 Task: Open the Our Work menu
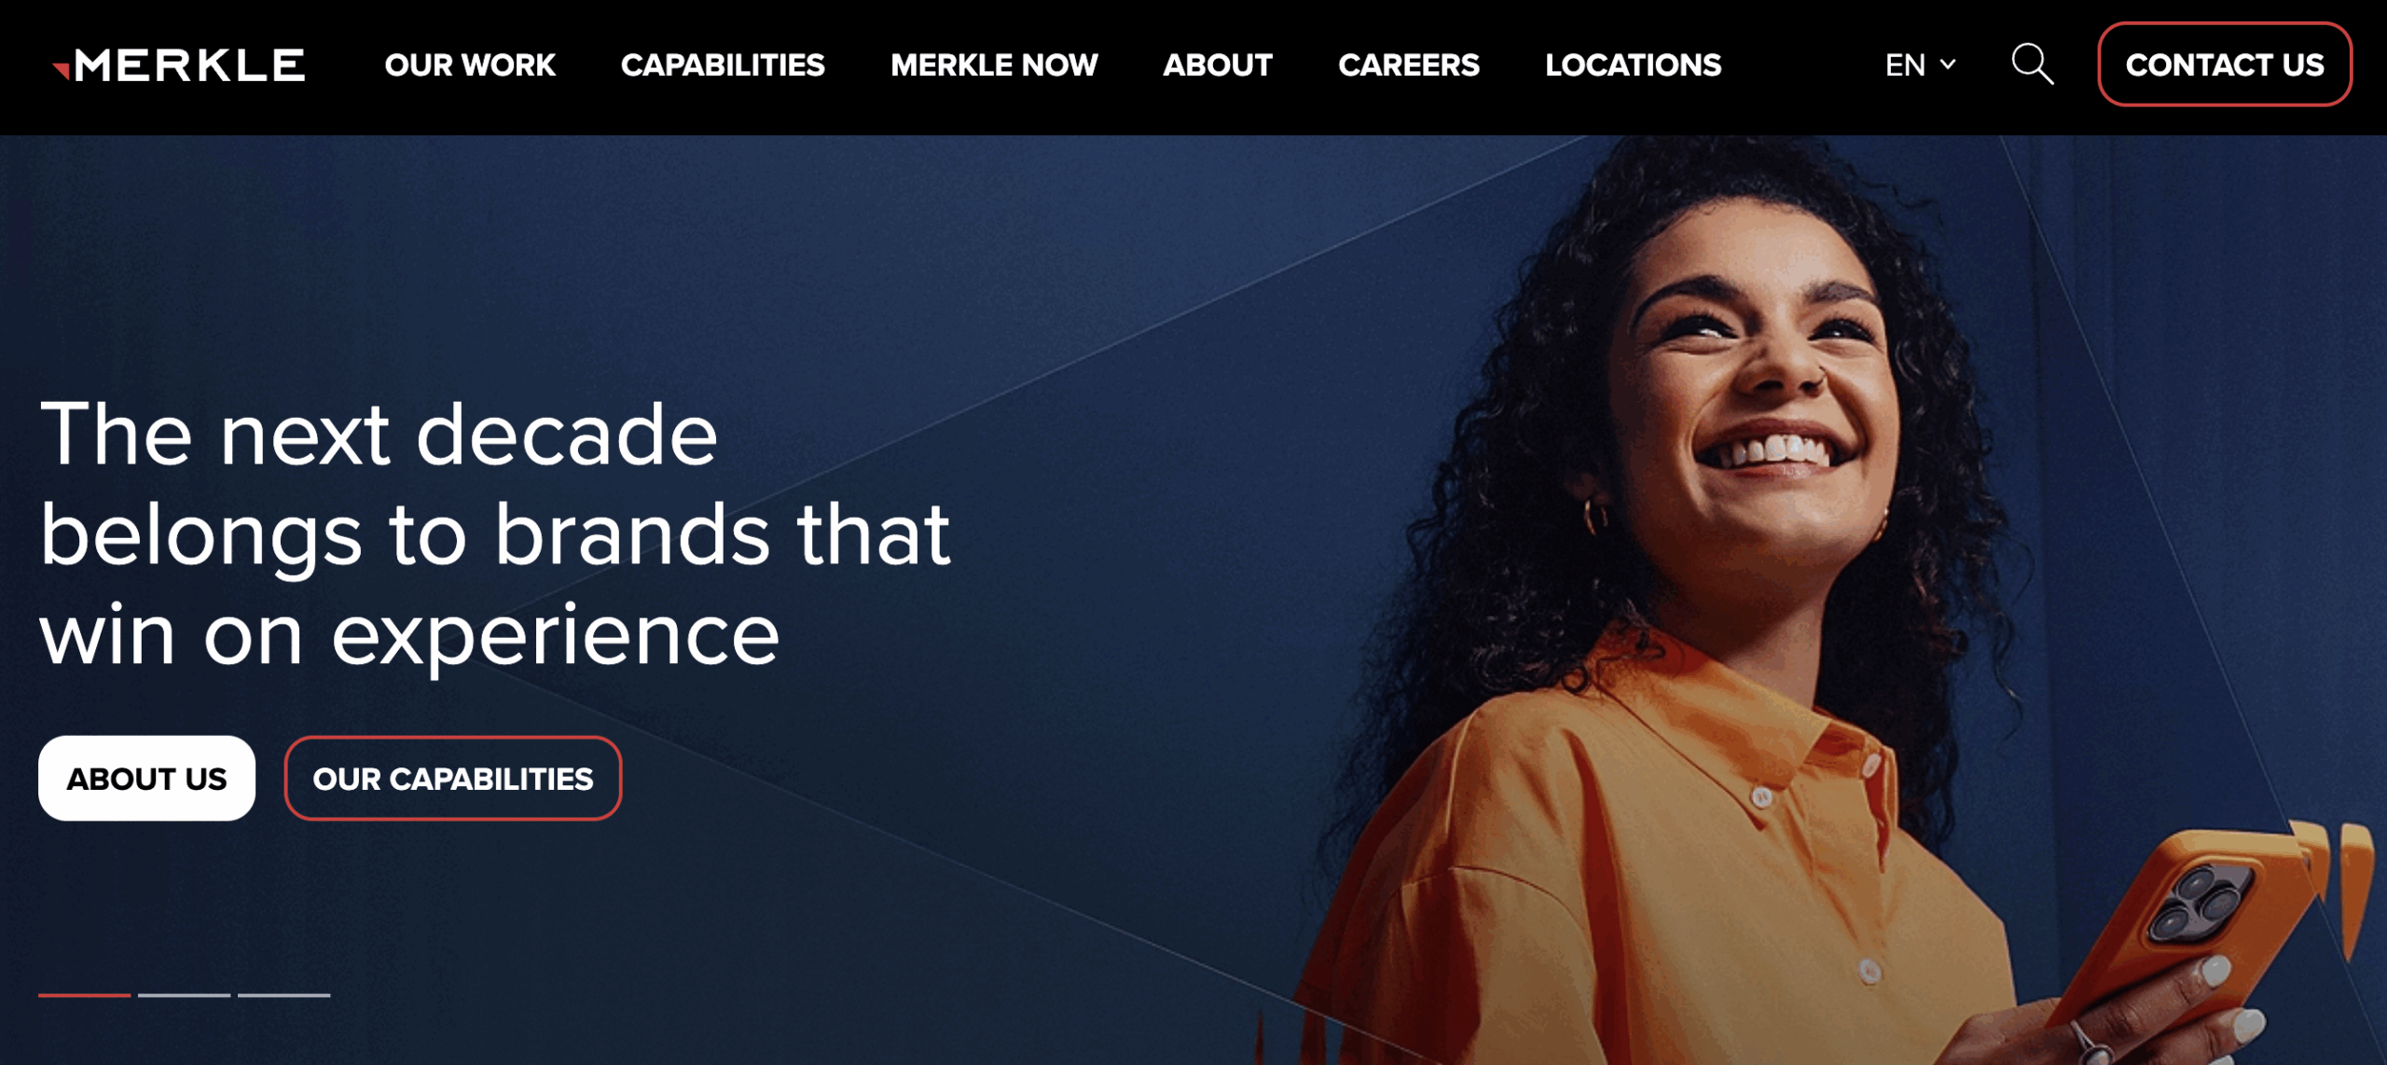tap(470, 64)
